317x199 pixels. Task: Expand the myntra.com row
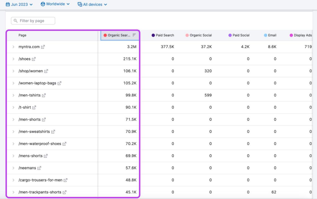(x=13, y=47)
